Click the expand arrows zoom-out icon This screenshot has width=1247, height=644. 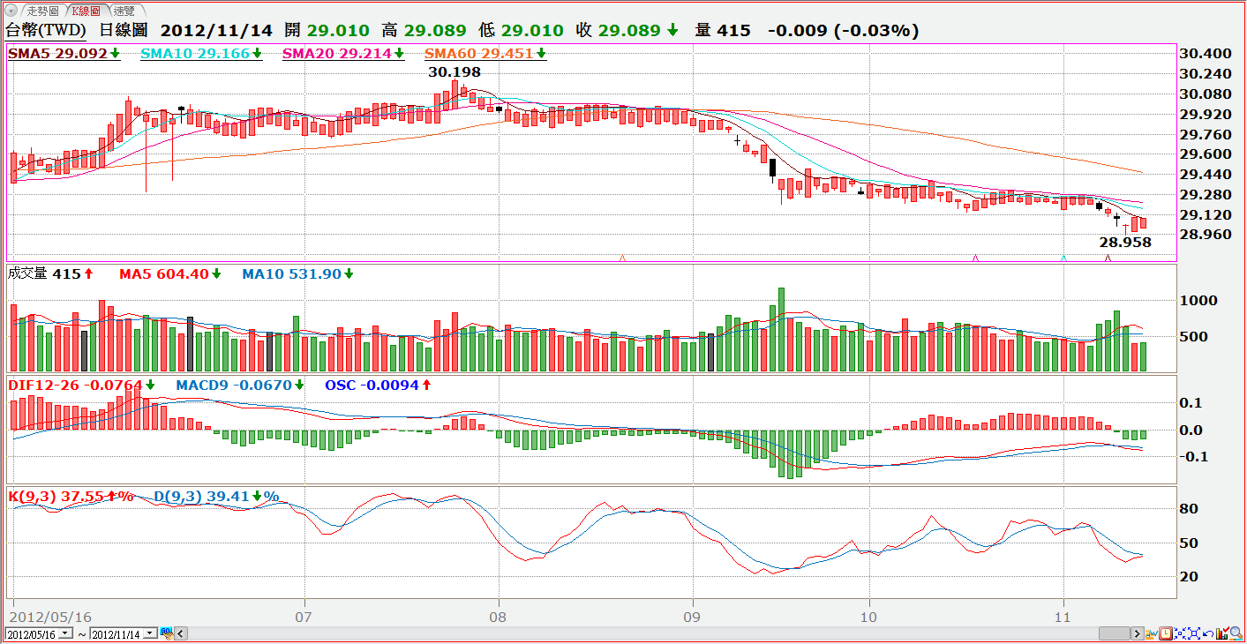1194,633
